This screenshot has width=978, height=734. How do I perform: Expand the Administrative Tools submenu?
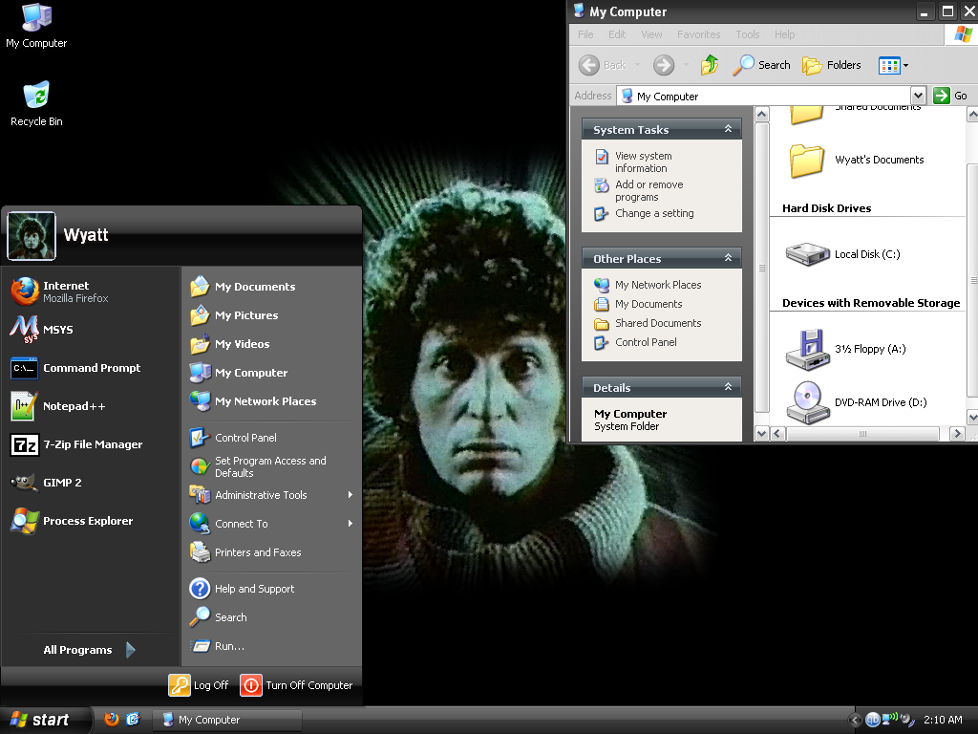point(272,495)
